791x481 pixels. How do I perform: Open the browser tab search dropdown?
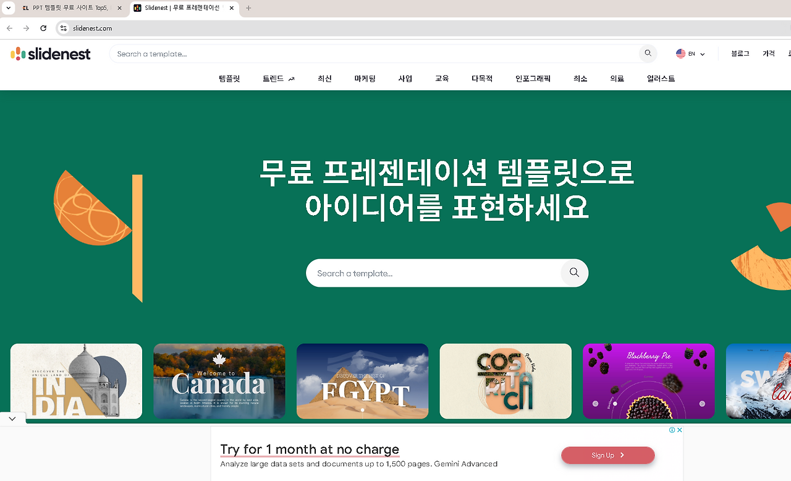click(8, 8)
